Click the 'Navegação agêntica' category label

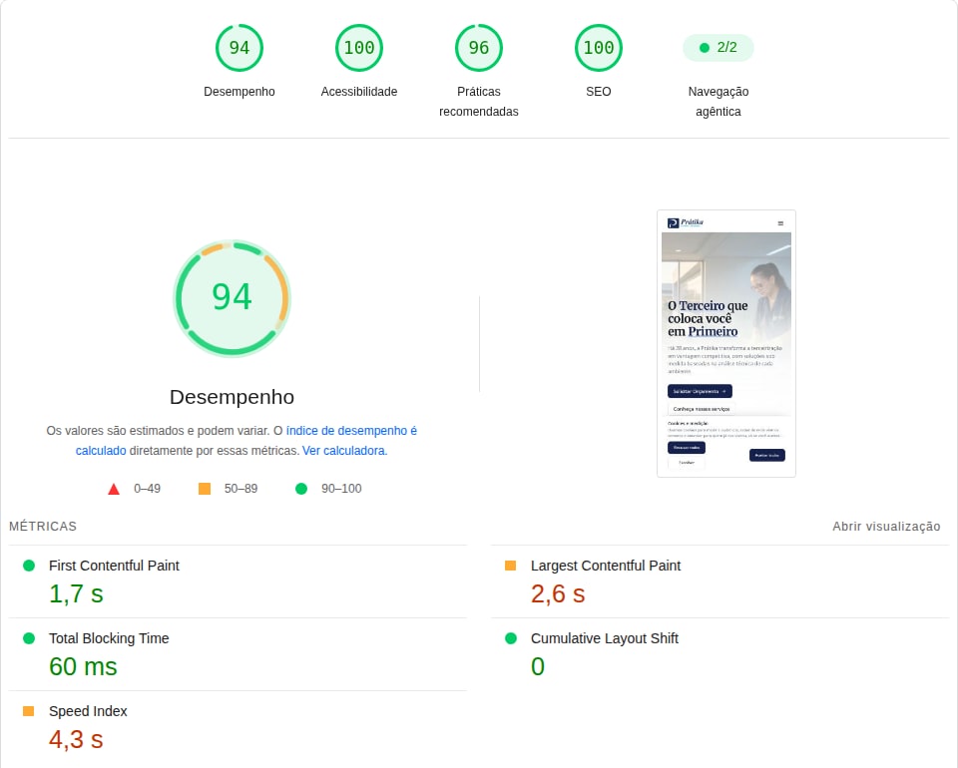[718, 102]
